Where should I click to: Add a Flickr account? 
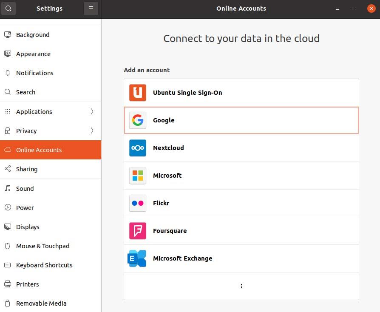[x=241, y=203]
